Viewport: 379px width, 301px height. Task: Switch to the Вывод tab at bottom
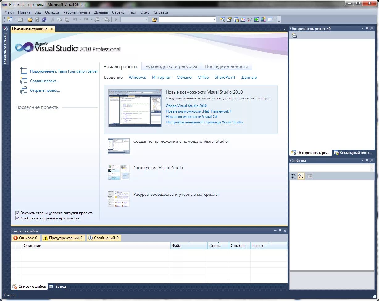click(58, 287)
